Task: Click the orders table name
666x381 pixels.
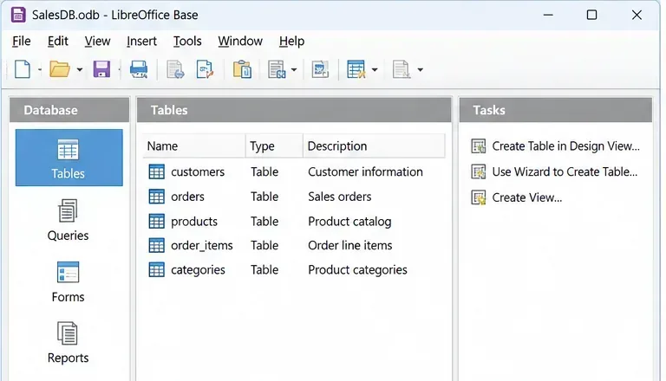Action: click(187, 197)
